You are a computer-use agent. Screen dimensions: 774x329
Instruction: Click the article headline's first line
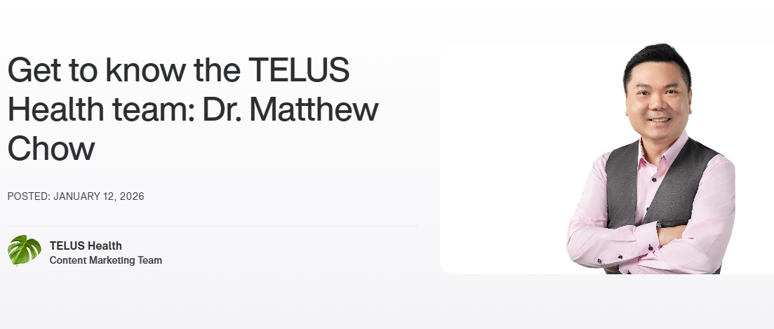click(x=178, y=72)
